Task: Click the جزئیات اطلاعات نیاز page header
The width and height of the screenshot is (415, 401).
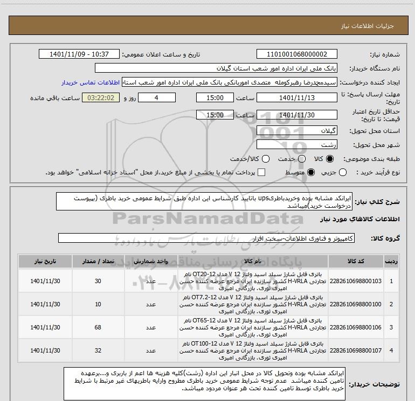Action: point(367,26)
